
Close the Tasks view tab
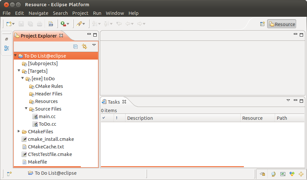point(124,102)
